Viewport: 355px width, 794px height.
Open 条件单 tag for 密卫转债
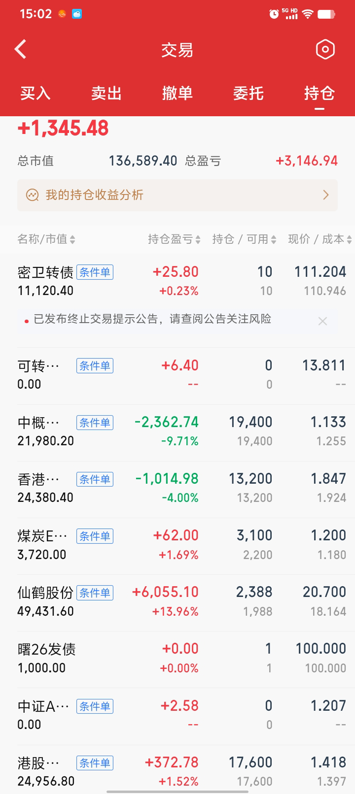(x=95, y=272)
